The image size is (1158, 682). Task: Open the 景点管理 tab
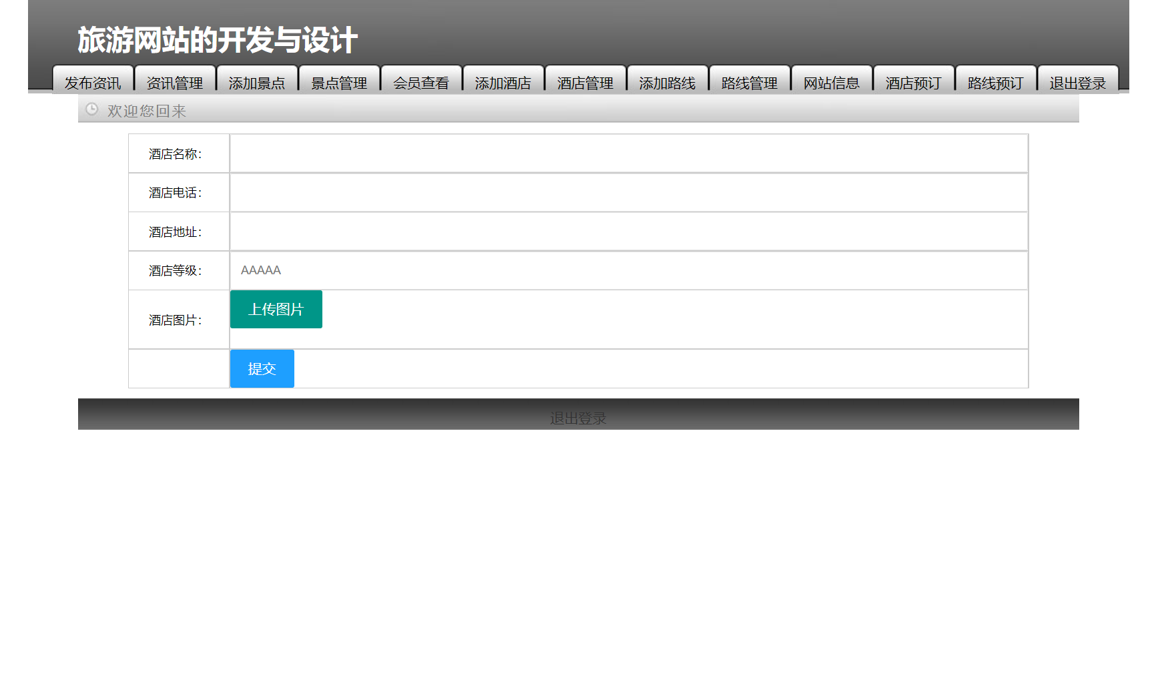coord(339,80)
